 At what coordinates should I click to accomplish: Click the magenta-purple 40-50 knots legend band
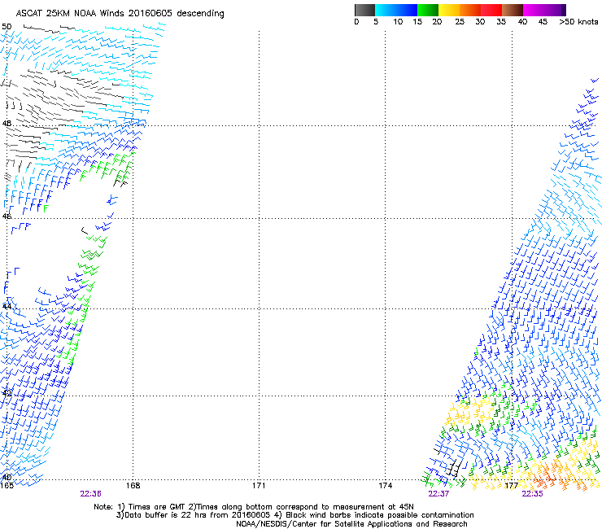[544, 10]
